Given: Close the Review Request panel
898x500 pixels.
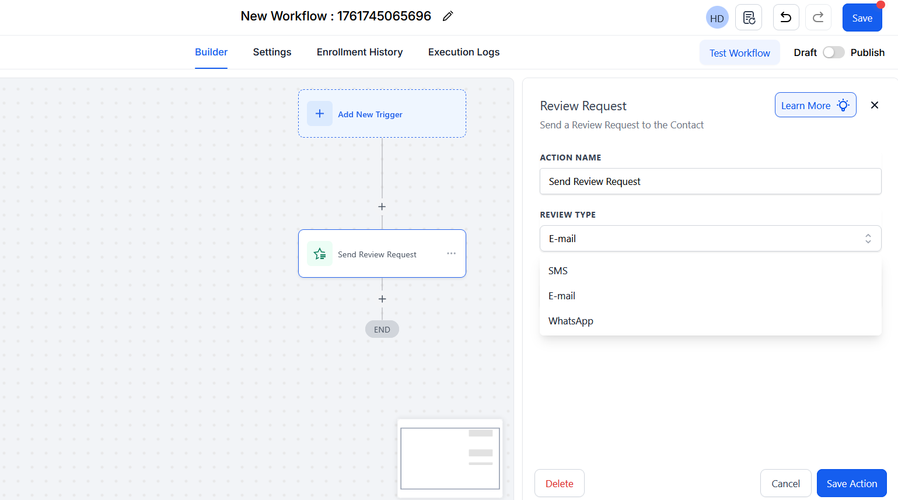Looking at the screenshot, I should click(874, 105).
